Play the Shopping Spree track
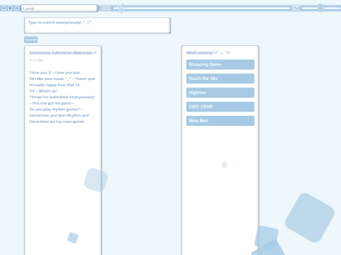 220,65
